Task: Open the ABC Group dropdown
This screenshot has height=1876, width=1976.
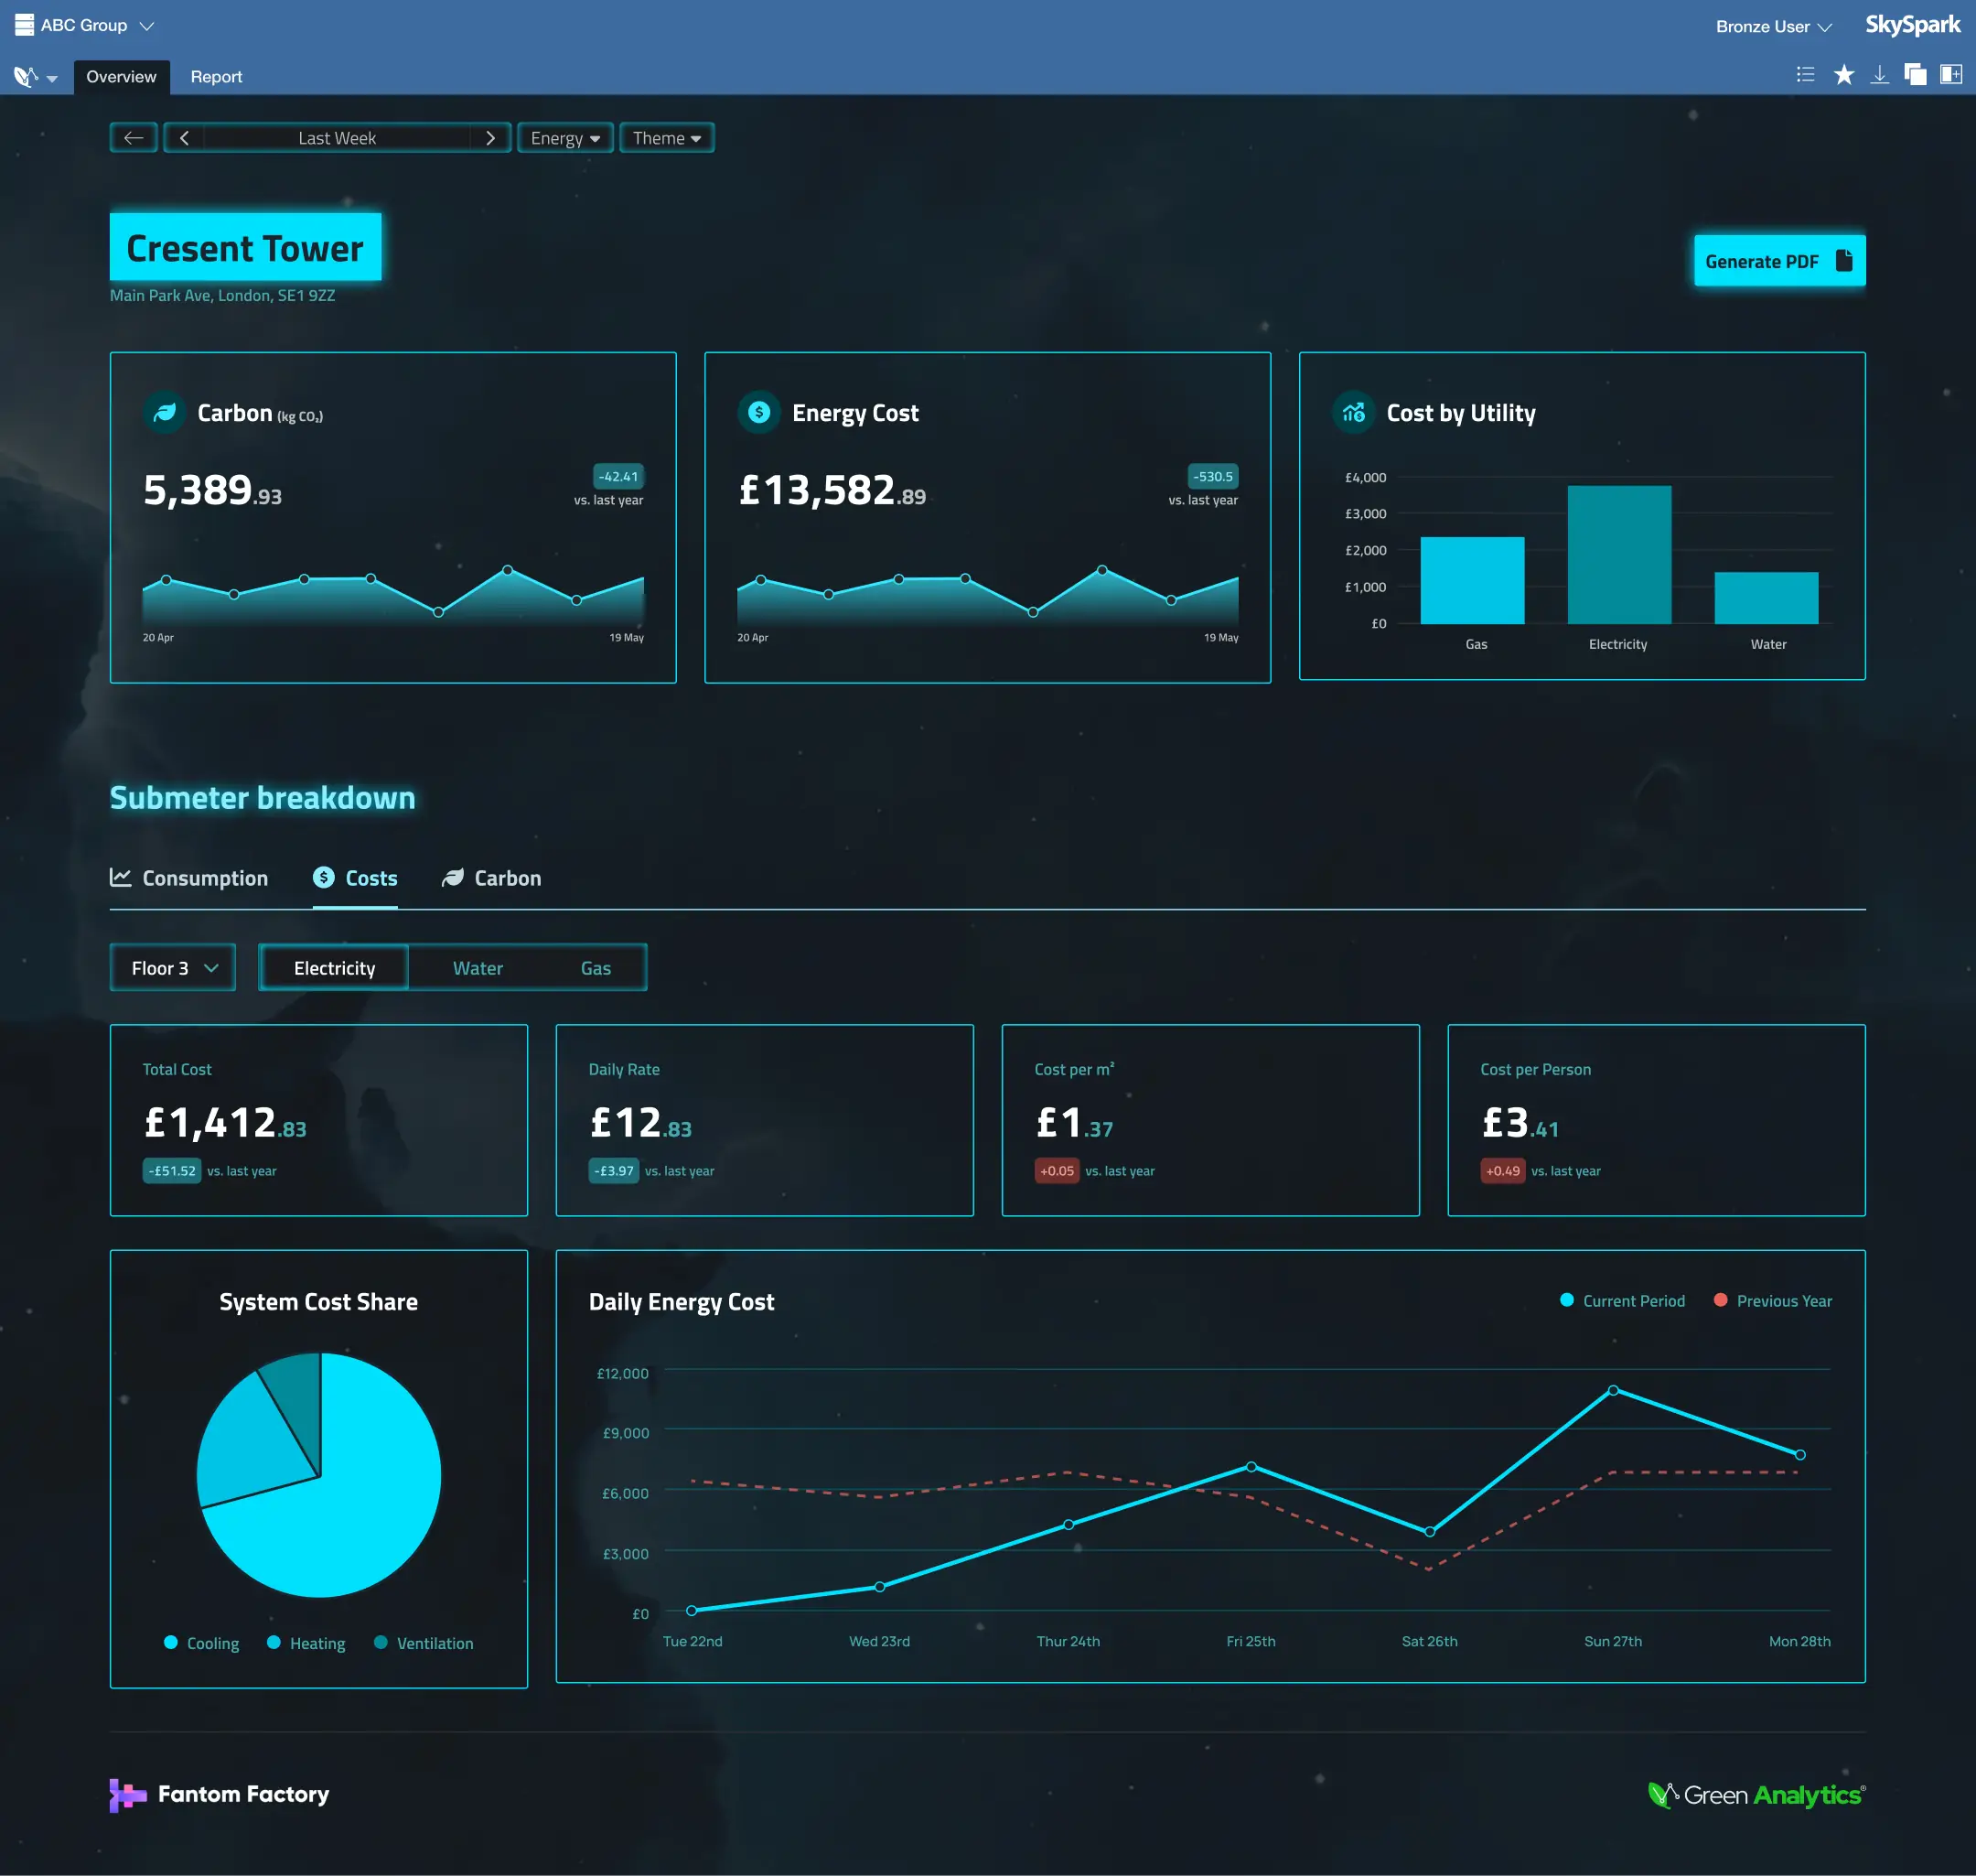Action: (x=85, y=24)
